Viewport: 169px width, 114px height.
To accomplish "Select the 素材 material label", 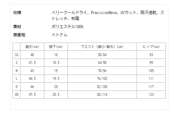I will (x=17, y=27).
